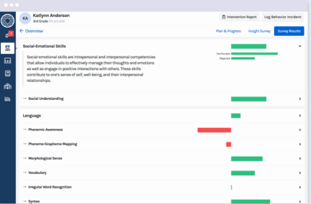Open the tasks checklist with notification badge

click(x=8, y=35)
